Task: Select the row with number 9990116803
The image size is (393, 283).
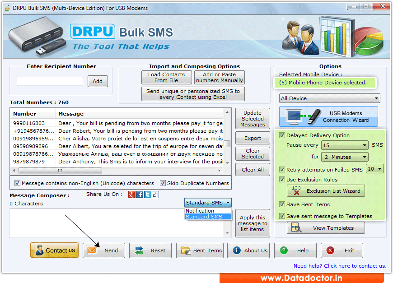Action: tap(117, 123)
